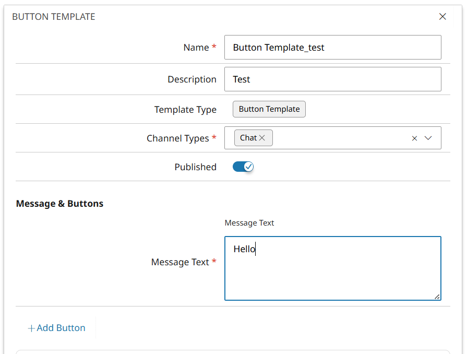Screen dimensions: 467x354
Task: Focus the Name input field
Action: [333, 48]
